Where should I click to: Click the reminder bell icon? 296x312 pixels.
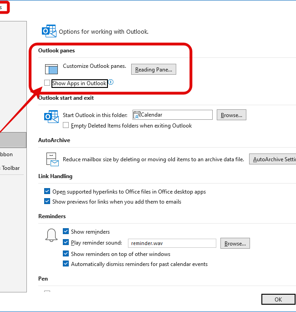51,235
